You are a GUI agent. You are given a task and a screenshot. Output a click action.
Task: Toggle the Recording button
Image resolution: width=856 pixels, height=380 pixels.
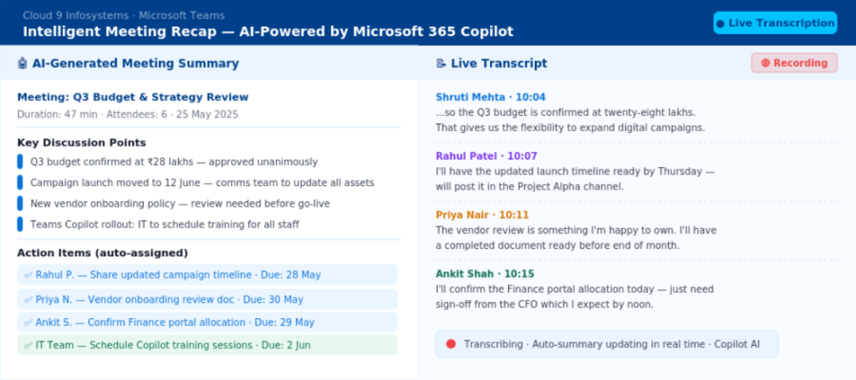pyautogui.click(x=794, y=63)
